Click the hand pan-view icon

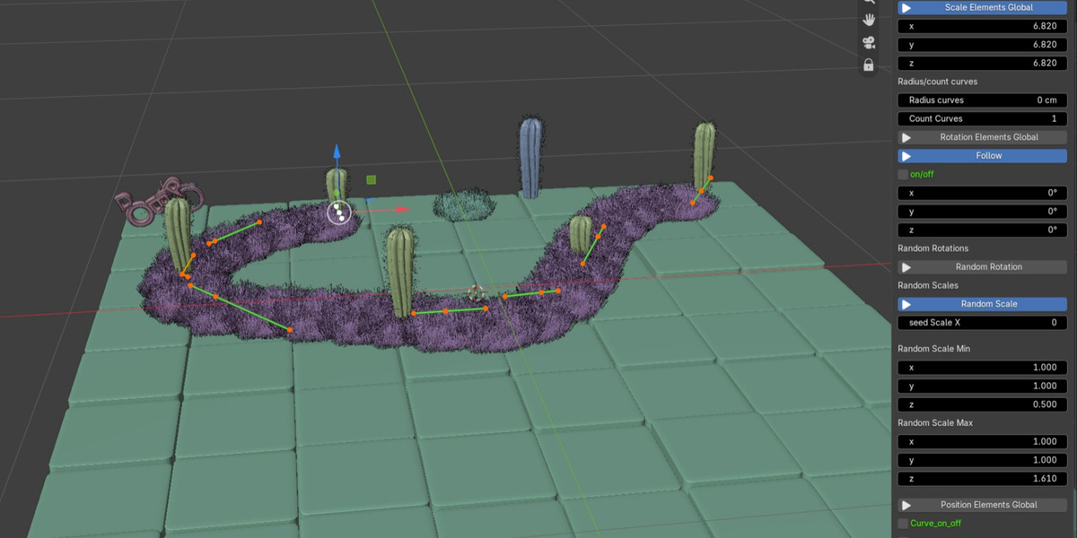[869, 20]
